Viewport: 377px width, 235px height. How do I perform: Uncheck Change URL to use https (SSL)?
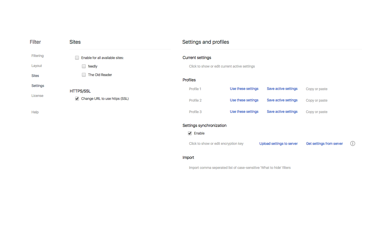coord(77,99)
